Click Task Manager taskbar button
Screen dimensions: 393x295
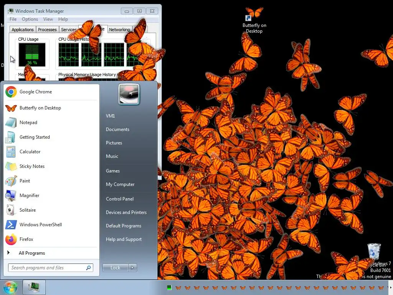pos(34,287)
